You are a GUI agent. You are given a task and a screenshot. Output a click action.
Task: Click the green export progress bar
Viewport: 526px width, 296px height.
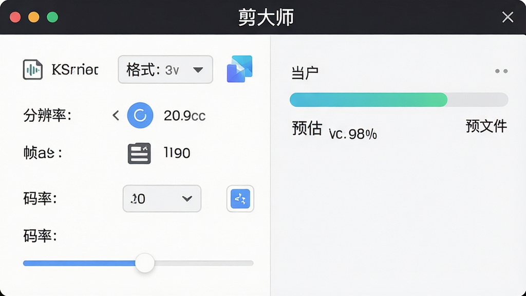click(x=399, y=100)
